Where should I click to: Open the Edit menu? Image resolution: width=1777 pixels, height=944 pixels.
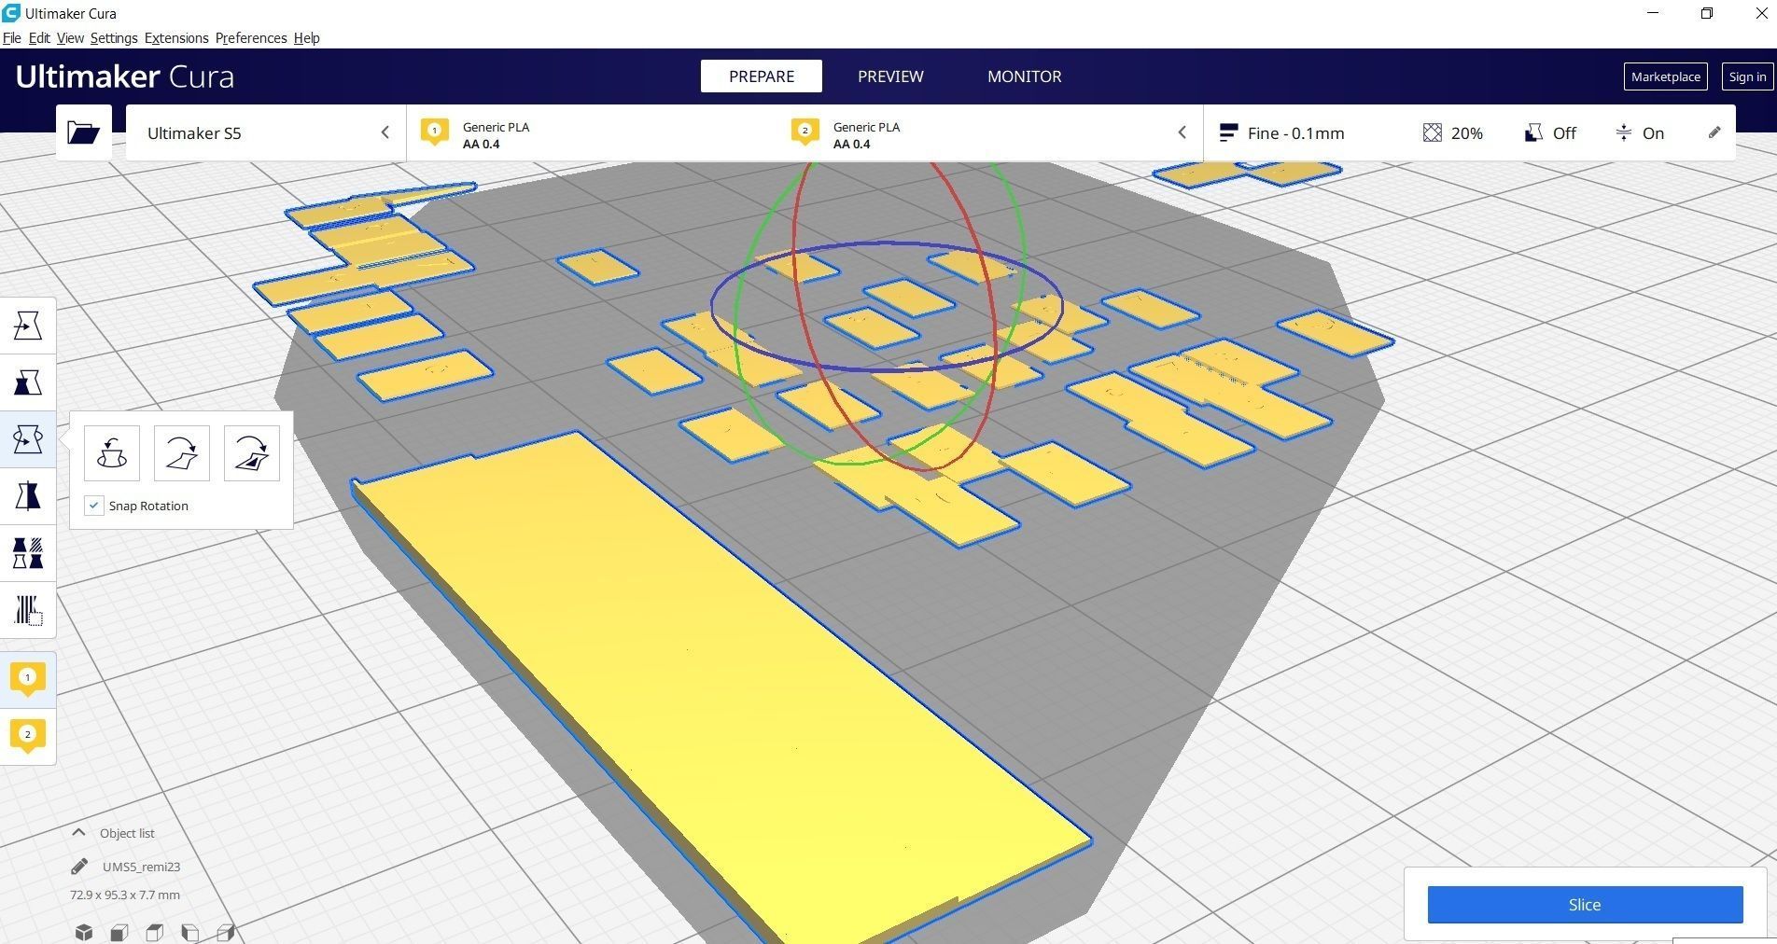[39, 38]
